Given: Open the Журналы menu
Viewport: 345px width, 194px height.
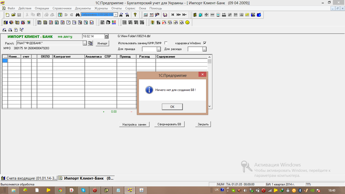Looking at the screenshot, I should click(101, 8).
